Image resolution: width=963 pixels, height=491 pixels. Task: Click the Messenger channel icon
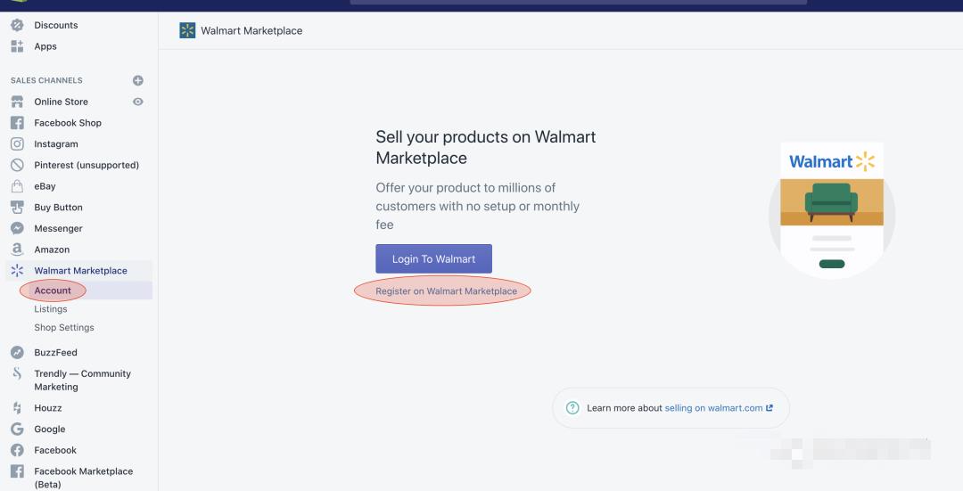click(x=17, y=229)
